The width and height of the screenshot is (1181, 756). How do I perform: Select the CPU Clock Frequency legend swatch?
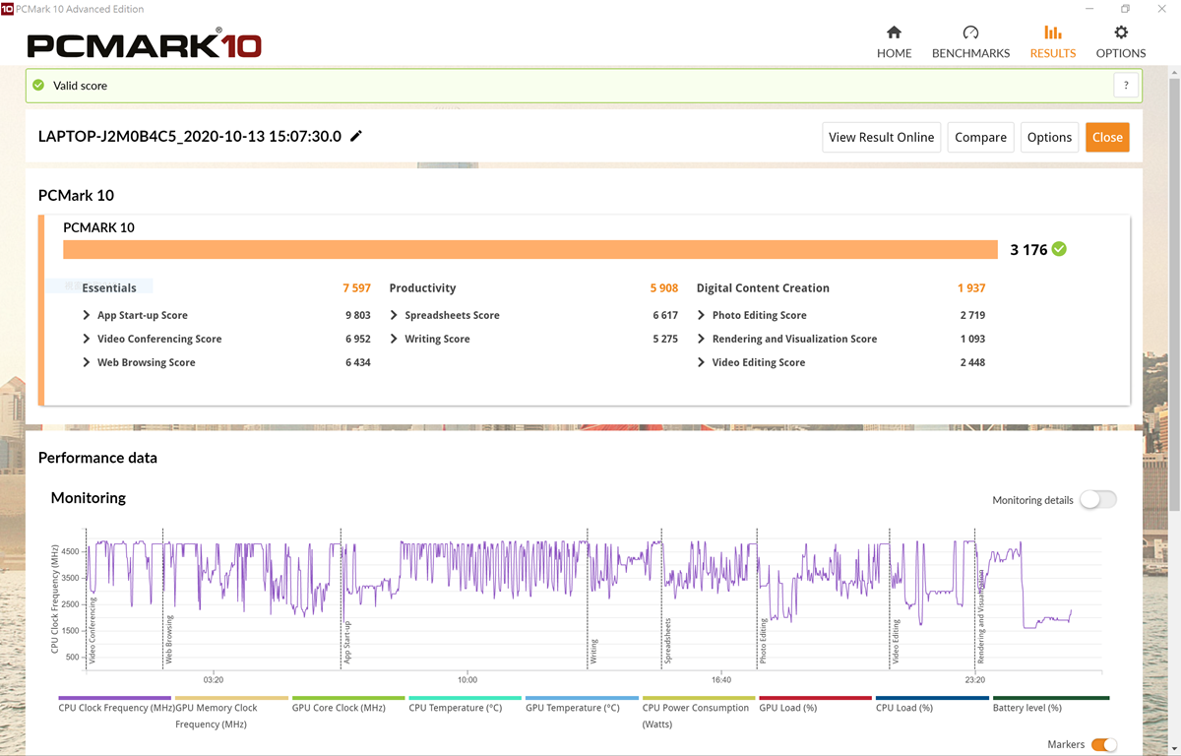[115, 698]
